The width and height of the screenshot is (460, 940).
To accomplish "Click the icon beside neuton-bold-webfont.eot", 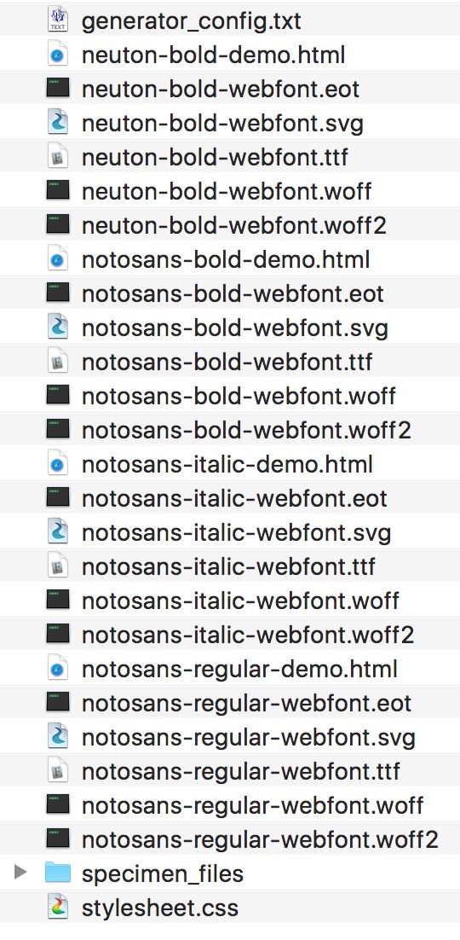I will click(x=58, y=89).
